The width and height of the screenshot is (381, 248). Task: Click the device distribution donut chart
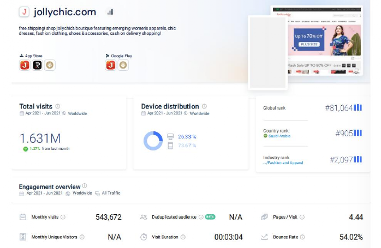pos(153,141)
